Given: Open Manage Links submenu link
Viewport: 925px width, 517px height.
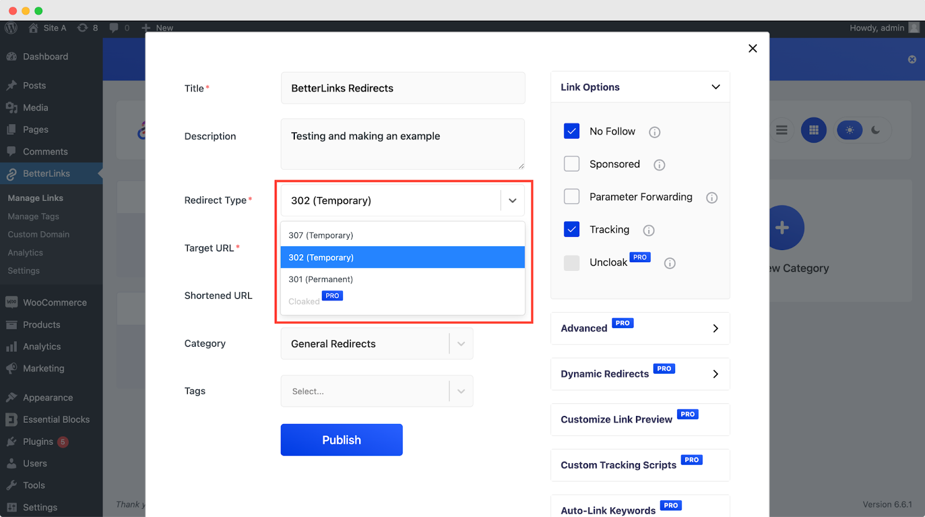Looking at the screenshot, I should (x=35, y=198).
